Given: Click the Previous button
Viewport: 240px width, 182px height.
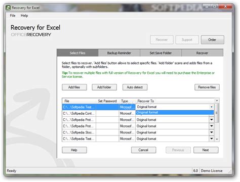Looking at the screenshot, I should tap(178, 150).
